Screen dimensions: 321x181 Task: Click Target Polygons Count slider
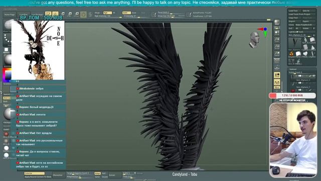(80, 173)
